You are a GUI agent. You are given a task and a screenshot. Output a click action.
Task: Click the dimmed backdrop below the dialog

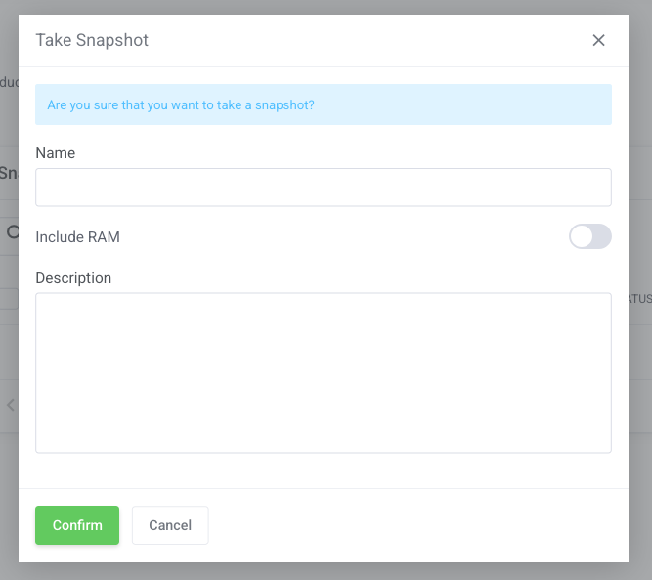click(x=323, y=571)
